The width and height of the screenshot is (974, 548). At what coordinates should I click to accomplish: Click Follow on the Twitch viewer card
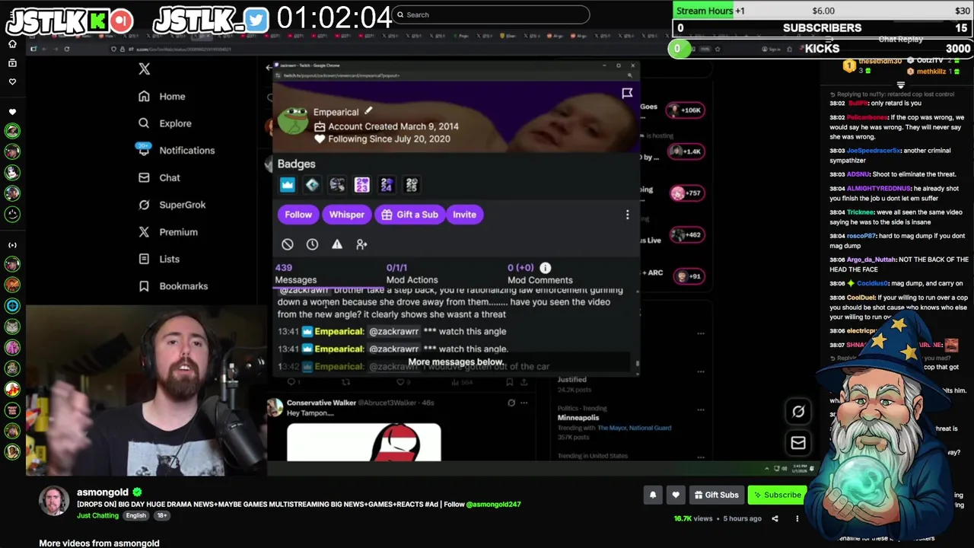(298, 215)
